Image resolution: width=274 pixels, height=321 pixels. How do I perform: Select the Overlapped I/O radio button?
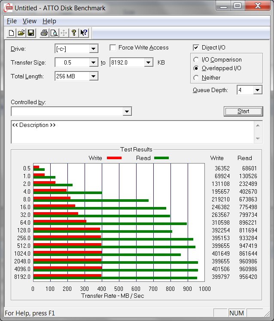tap(196, 68)
